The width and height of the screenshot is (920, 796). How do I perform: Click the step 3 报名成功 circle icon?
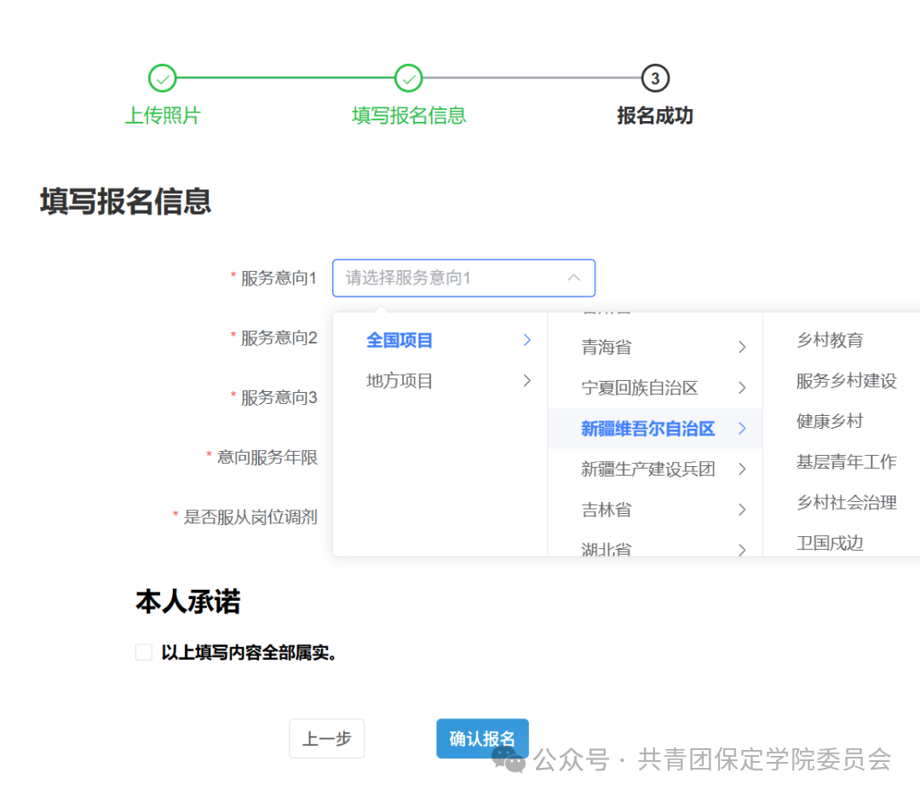coord(655,78)
